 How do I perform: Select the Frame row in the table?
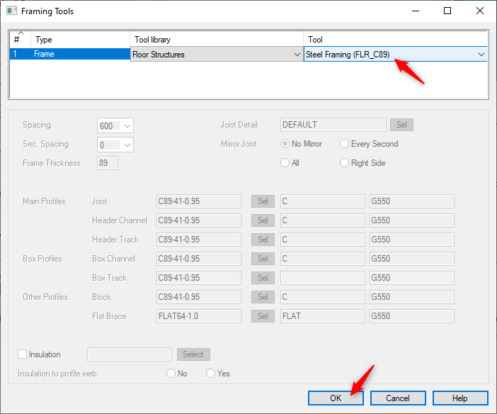[78, 55]
